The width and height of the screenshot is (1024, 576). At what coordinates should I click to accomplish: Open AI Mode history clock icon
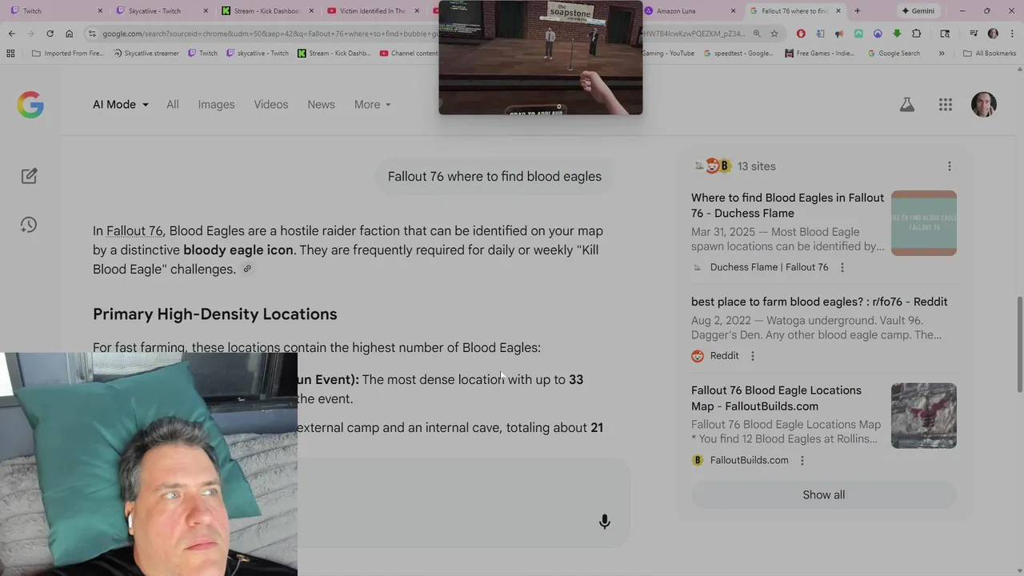[29, 225]
